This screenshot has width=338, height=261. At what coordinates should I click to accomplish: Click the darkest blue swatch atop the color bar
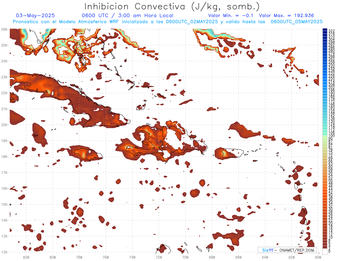pyautogui.click(x=325, y=30)
